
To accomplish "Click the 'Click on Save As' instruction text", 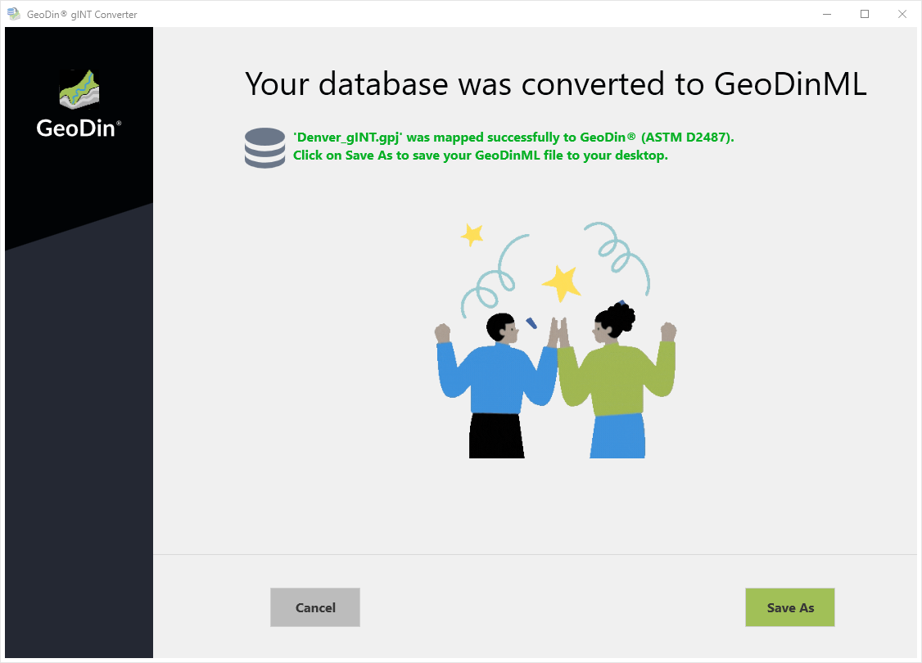I will 480,156.
